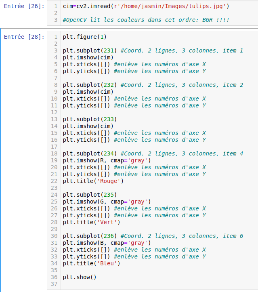258x292 pixels.
Task: Click the plt.imshow(G, cmap='gray') line
Action: click(107, 202)
